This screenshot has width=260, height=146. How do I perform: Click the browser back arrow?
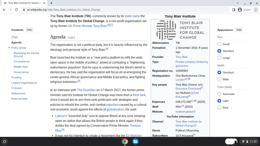pos(4,10)
